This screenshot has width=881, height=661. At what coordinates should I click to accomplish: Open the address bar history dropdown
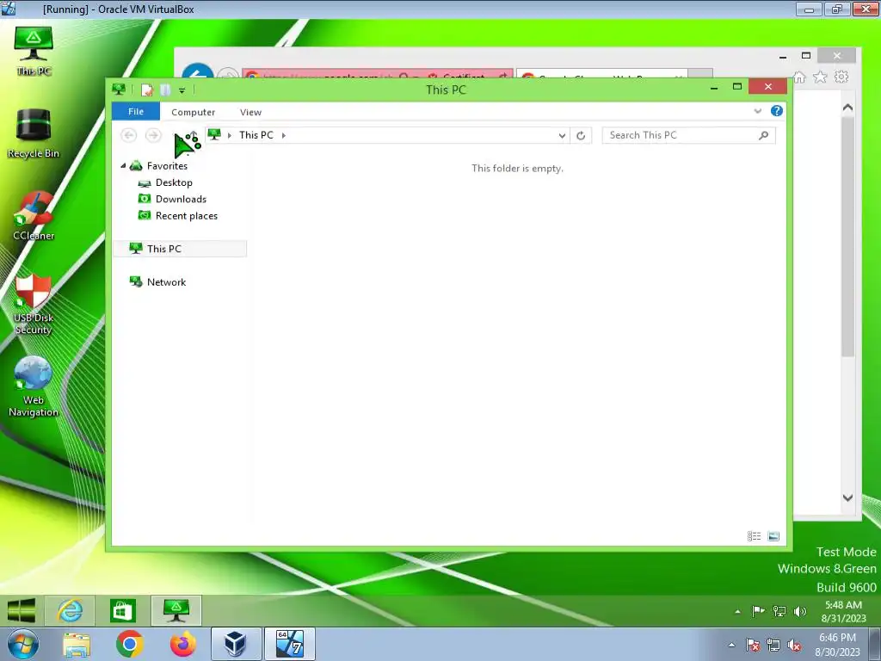coord(561,135)
